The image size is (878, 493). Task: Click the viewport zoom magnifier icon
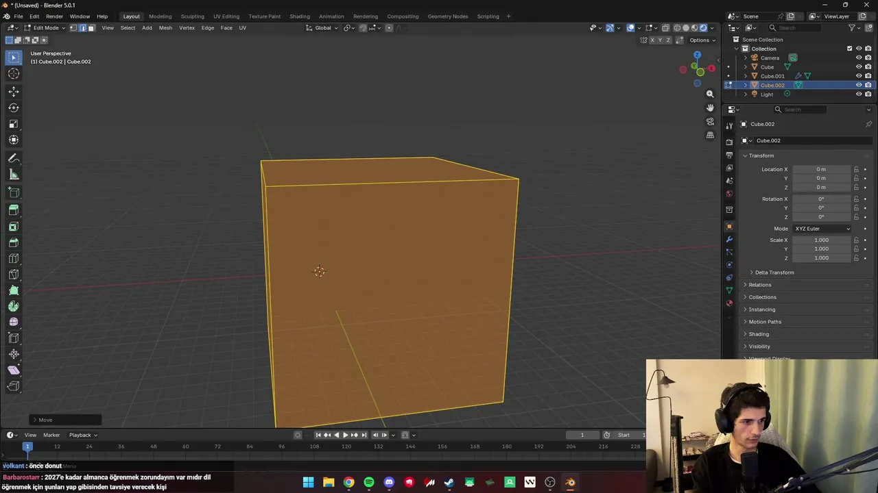coord(710,94)
